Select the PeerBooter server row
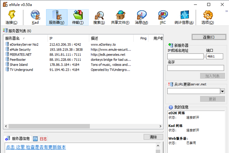Image resolution: width=229 pixels, height=153 pixels. click(x=83, y=60)
